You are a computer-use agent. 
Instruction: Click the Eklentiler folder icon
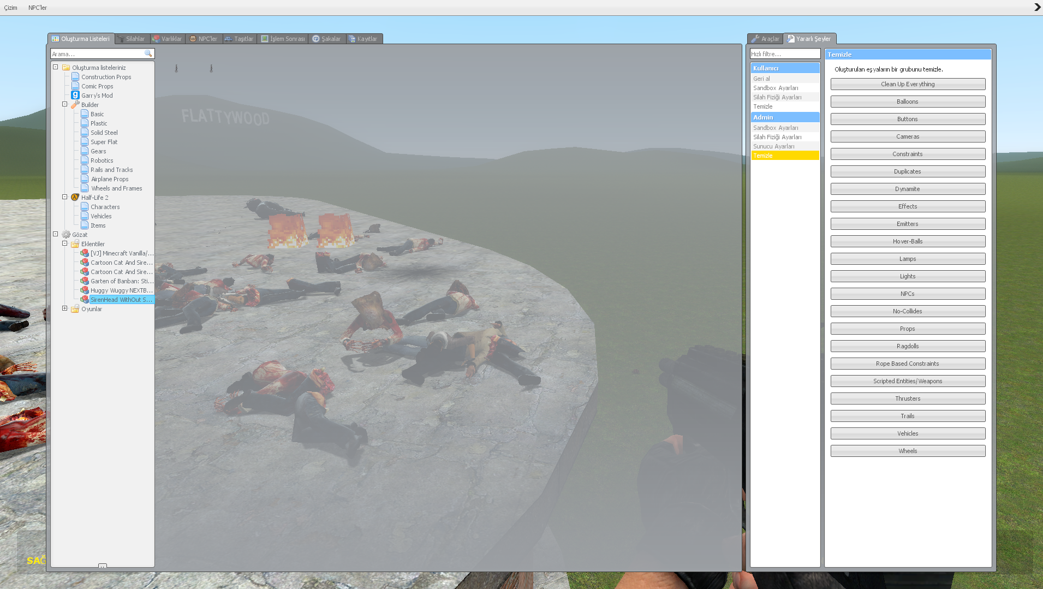(75, 244)
